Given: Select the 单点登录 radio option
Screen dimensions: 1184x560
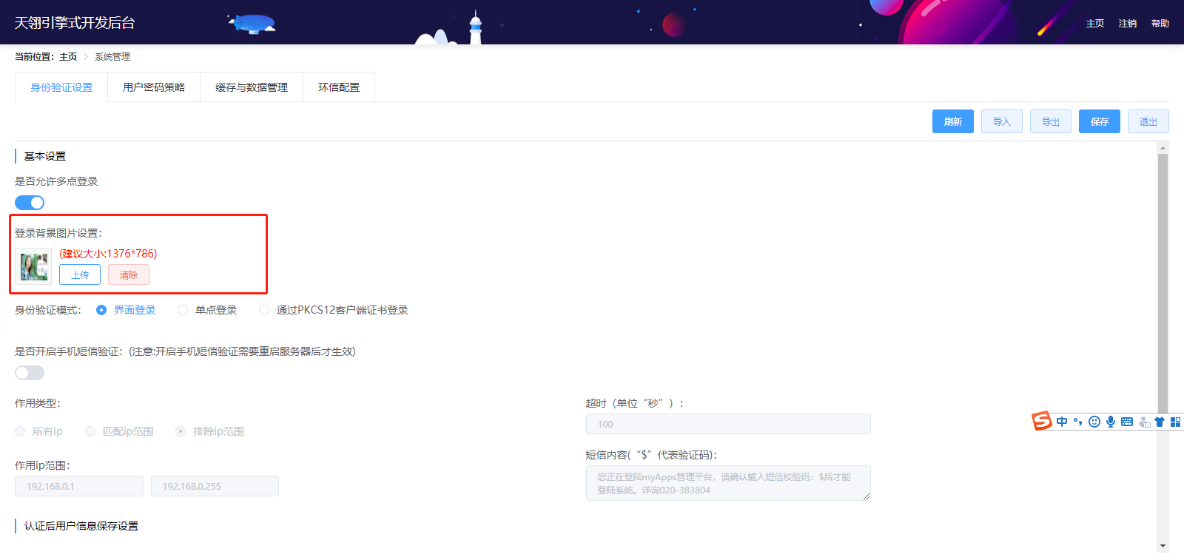Looking at the screenshot, I should click(183, 310).
